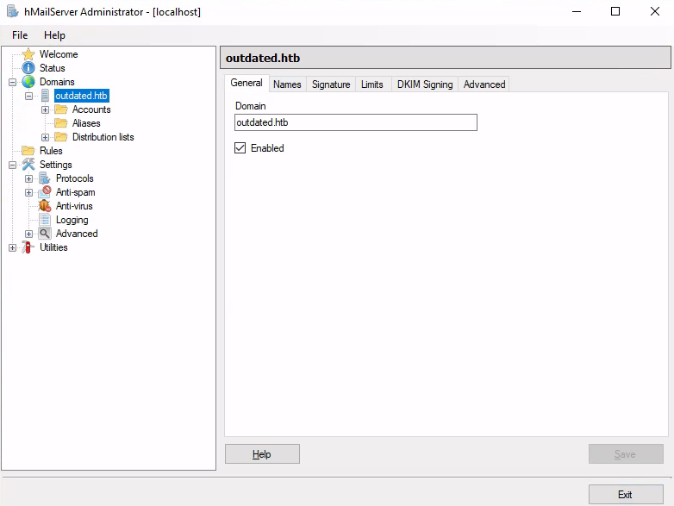674x506 pixels.
Task: Expand the Advanced settings node
Action: click(28, 234)
